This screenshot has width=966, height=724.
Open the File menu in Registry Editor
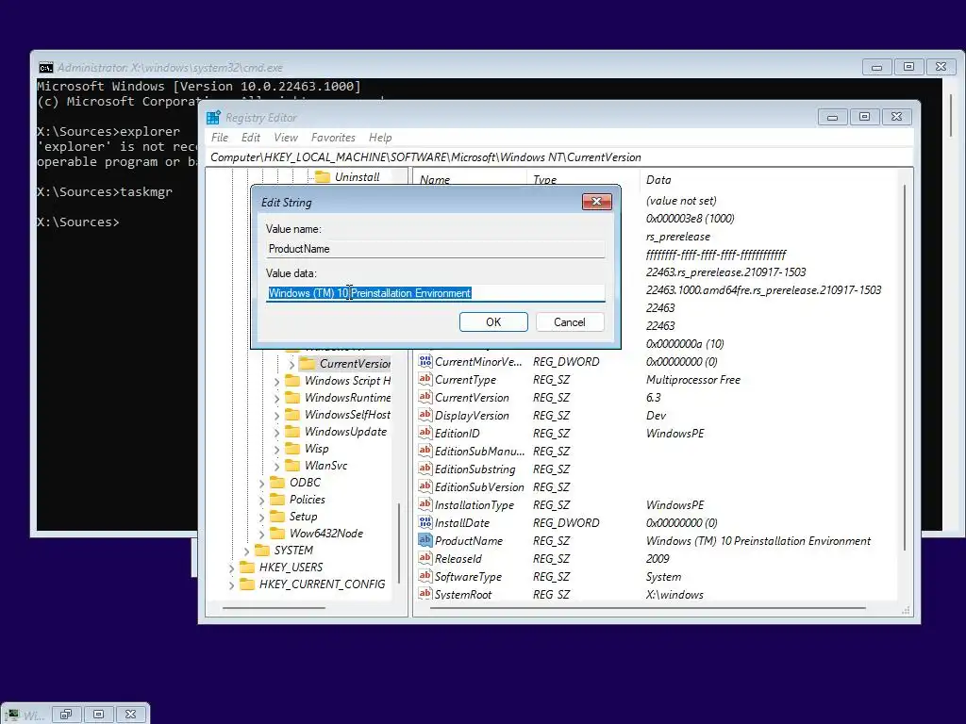point(219,138)
